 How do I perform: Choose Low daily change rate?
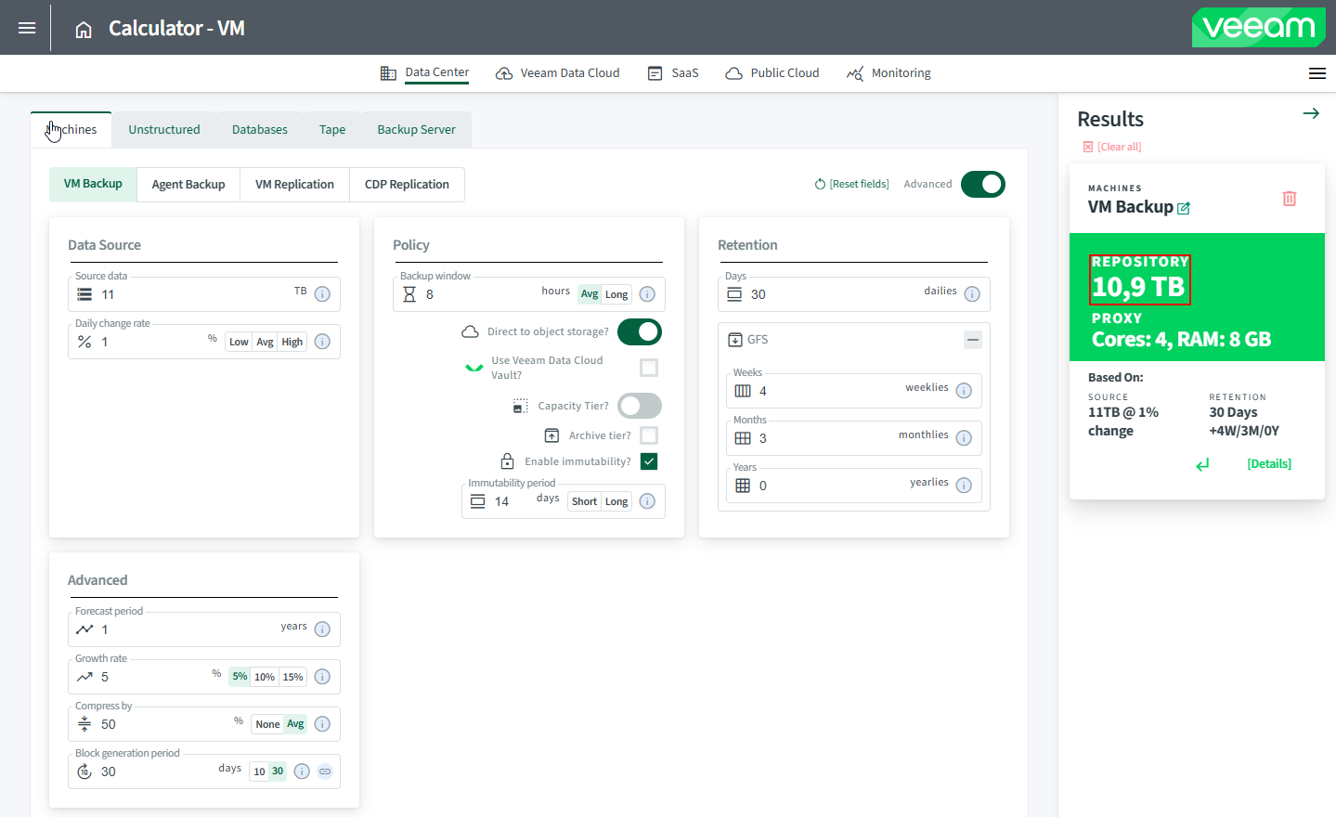(239, 342)
